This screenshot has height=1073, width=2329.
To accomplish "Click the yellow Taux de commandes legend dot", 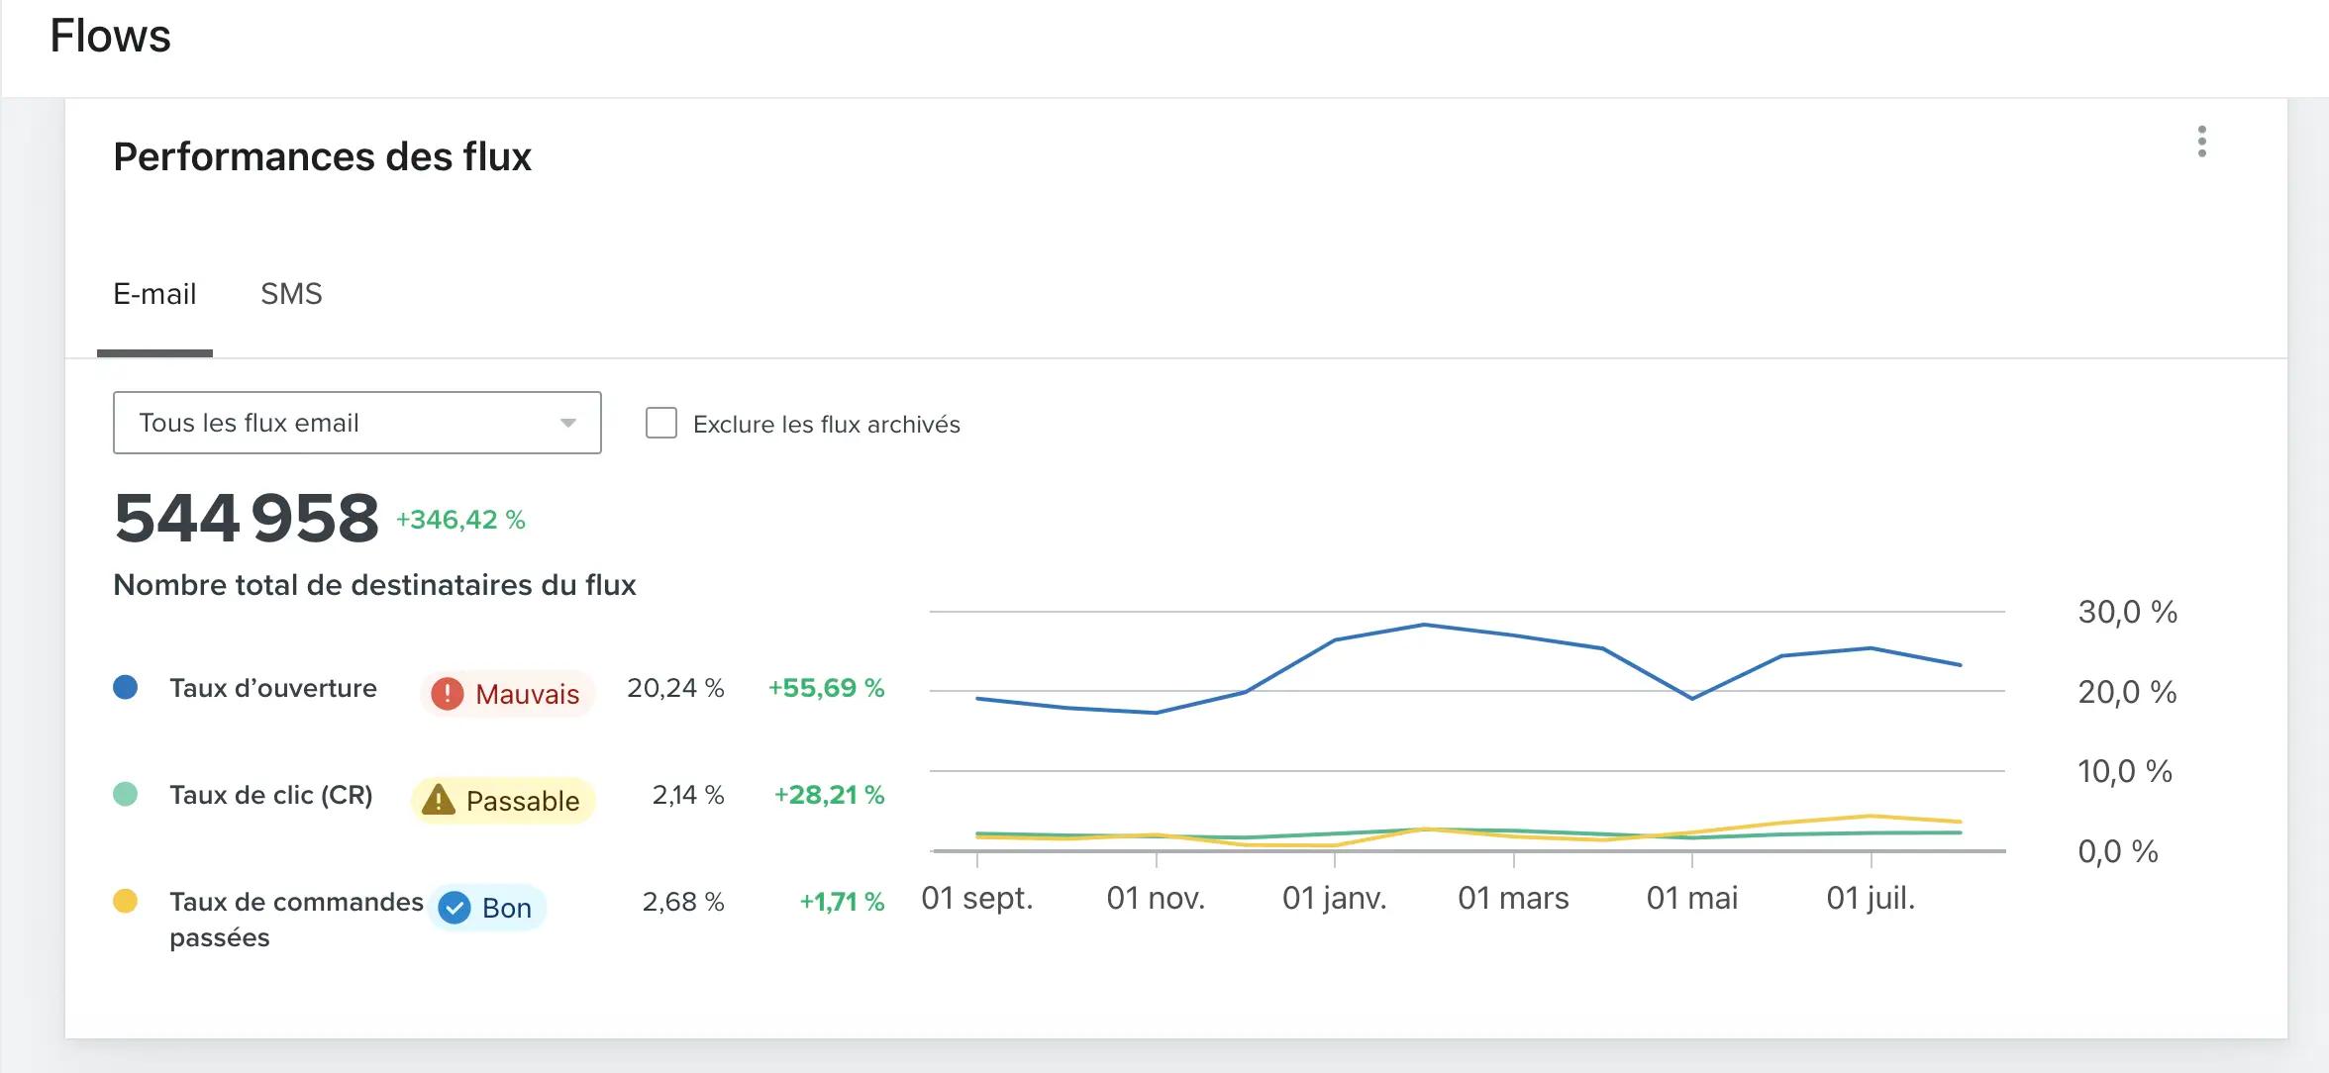I will 126,901.
